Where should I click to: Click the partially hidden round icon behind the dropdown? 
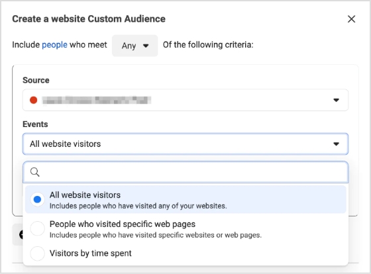pos(21,234)
